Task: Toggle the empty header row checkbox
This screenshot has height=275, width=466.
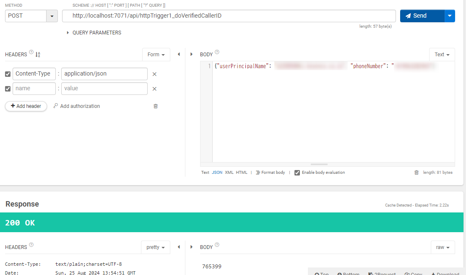Action: tap(8, 89)
